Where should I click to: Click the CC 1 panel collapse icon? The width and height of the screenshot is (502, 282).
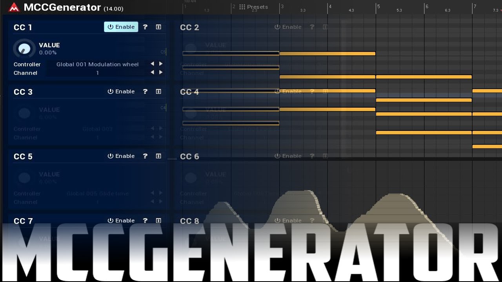click(158, 27)
